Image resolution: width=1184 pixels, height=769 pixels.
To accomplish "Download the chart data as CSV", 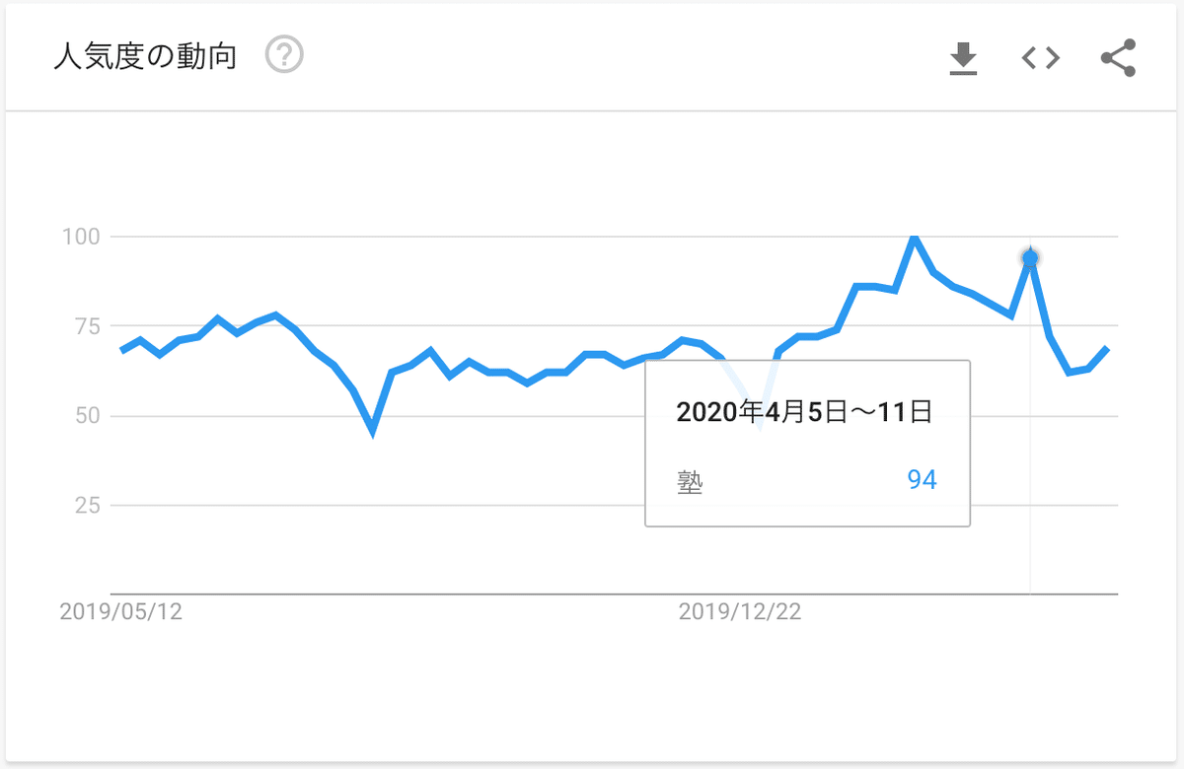I will coord(963,59).
